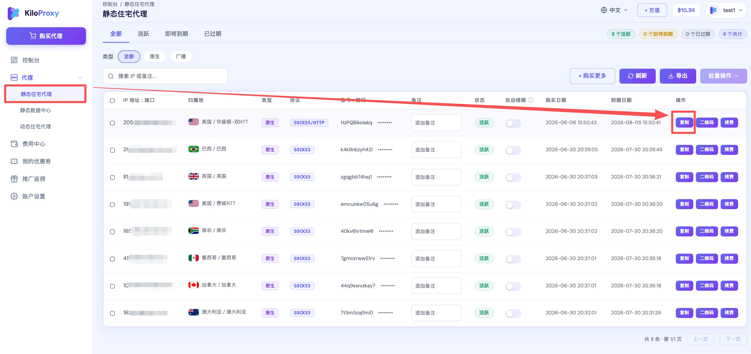The height and width of the screenshot is (354, 751).
Task: Open the 中文 language dropdown
Action: [x=614, y=10]
